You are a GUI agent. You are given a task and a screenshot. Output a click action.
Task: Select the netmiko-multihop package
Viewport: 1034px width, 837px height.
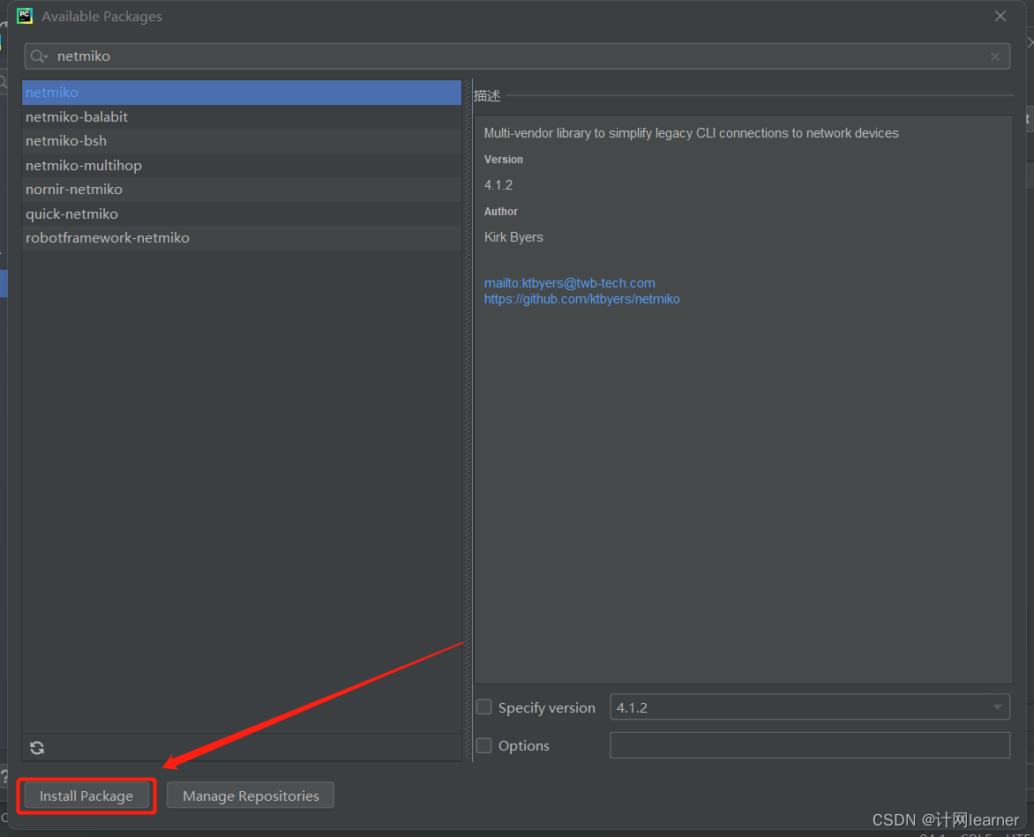242,166
